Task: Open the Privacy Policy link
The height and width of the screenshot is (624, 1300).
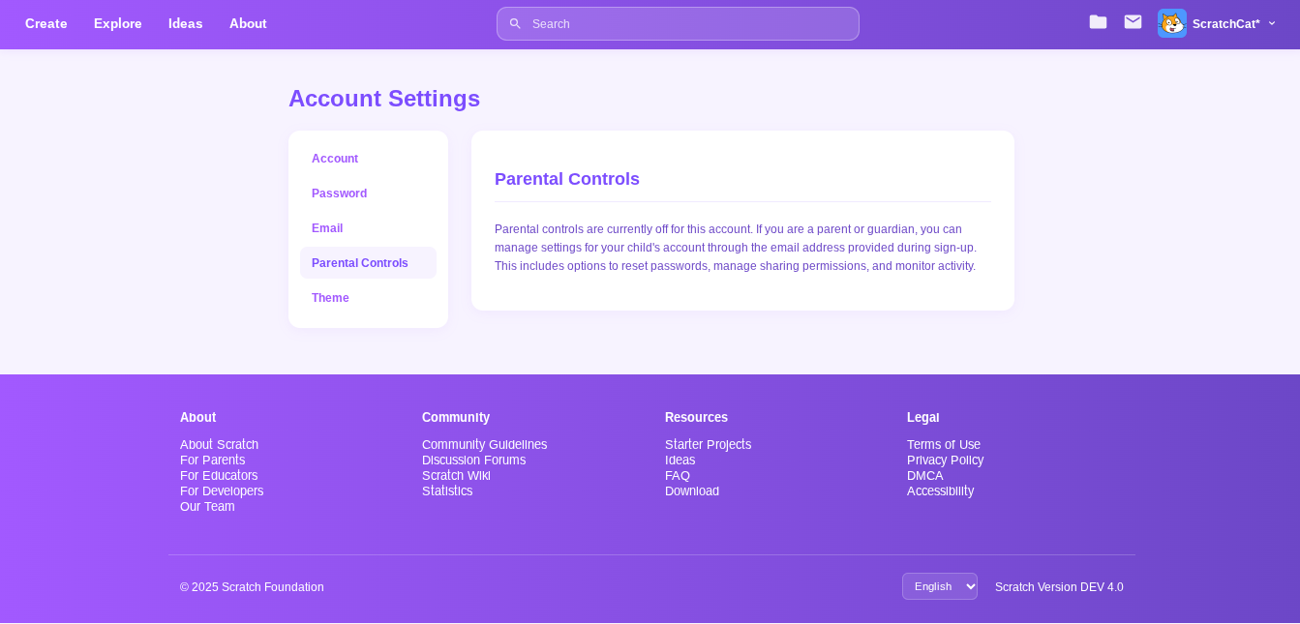Action: pos(945,461)
